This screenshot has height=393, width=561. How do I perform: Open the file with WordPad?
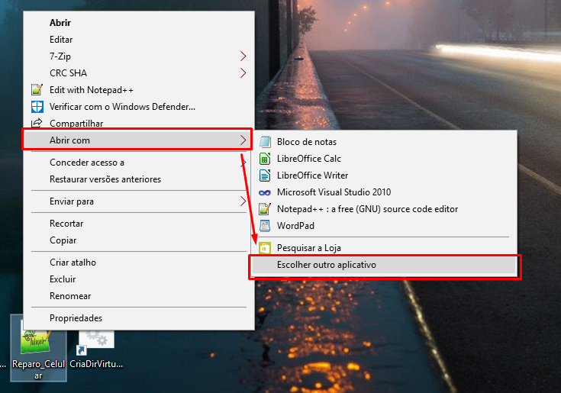[x=384, y=226]
